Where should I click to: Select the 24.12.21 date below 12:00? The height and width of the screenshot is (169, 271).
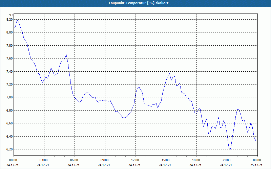134,165
